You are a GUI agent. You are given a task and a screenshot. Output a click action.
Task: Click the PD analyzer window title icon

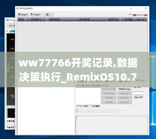[17, 8]
